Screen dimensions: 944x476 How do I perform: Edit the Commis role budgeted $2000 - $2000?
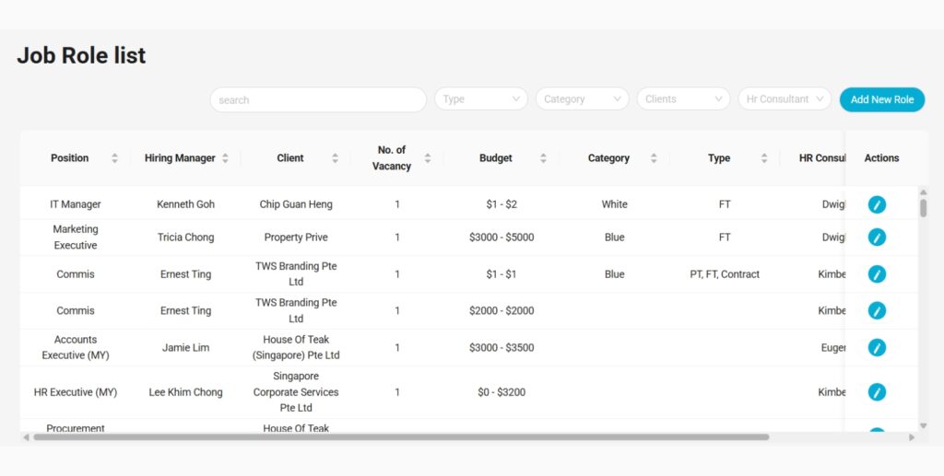(877, 311)
